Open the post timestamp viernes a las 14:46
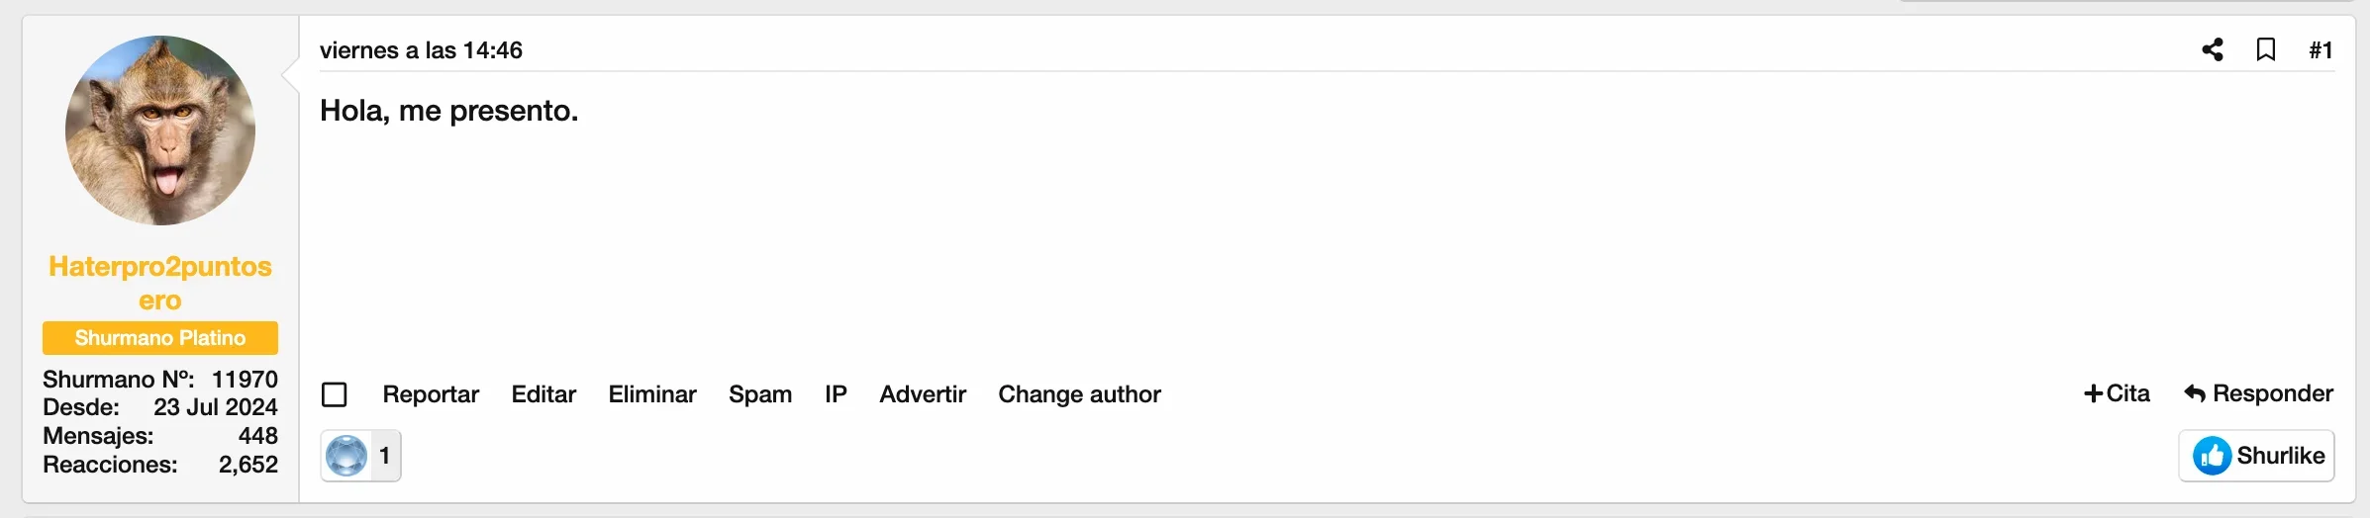 (421, 50)
